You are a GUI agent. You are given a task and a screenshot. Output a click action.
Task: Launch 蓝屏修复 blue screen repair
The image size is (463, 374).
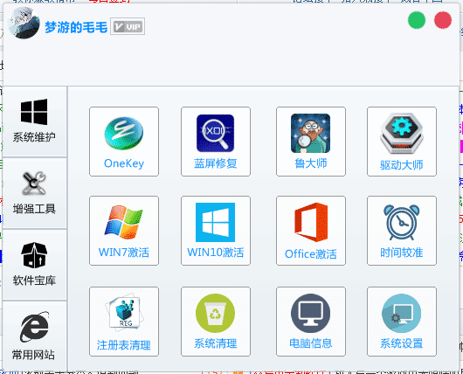click(x=216, y=142)
